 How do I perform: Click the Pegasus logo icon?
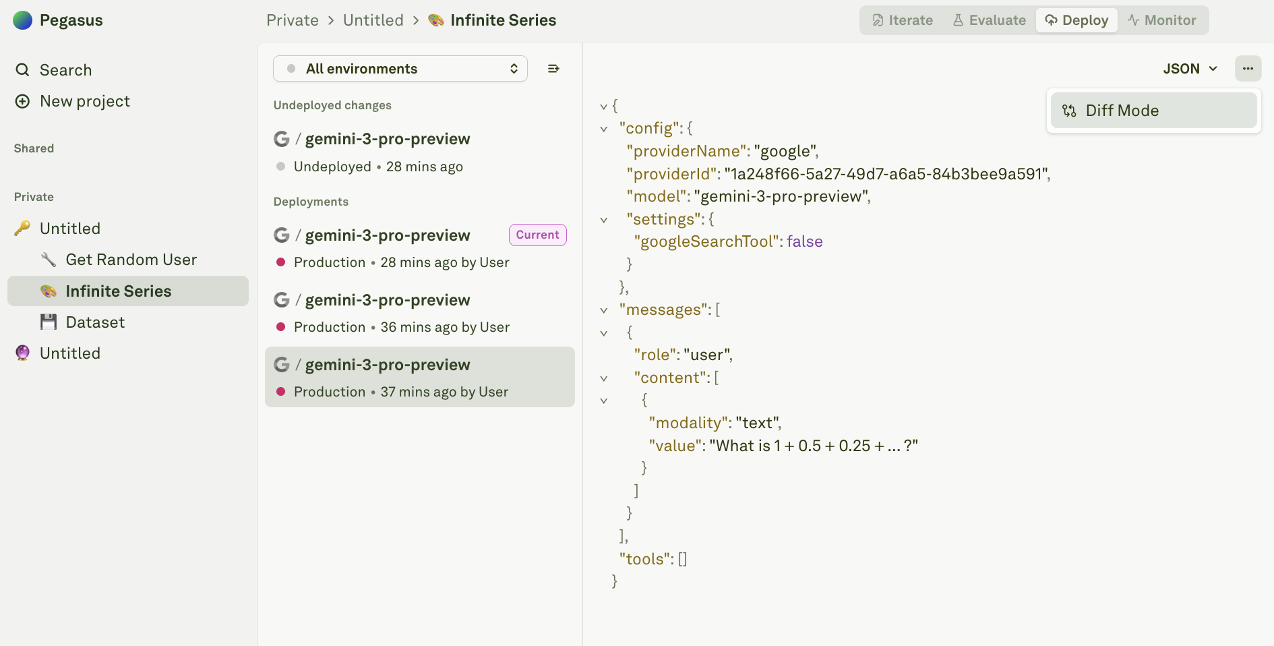[x=22, y=20]
